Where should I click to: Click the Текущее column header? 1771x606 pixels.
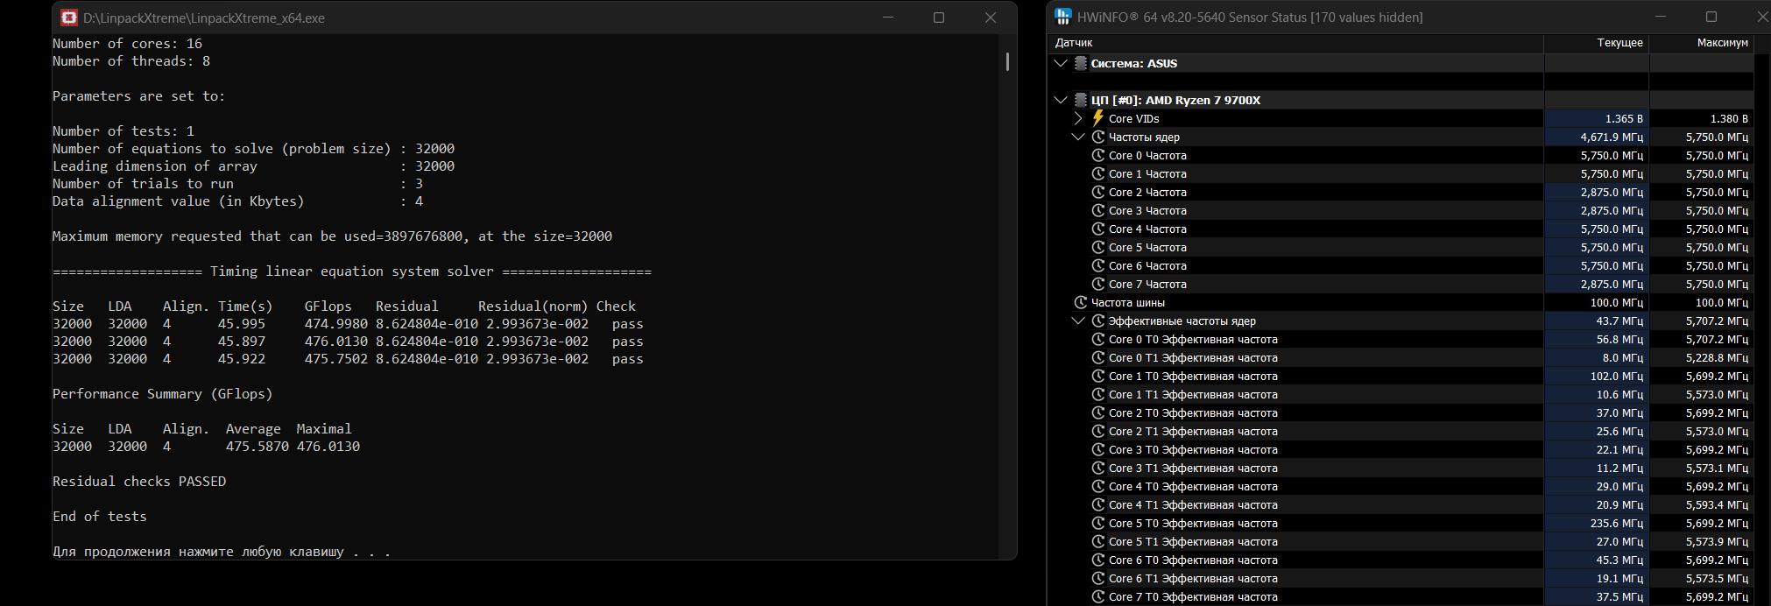pyautogui.click(x=1596, y=43)
